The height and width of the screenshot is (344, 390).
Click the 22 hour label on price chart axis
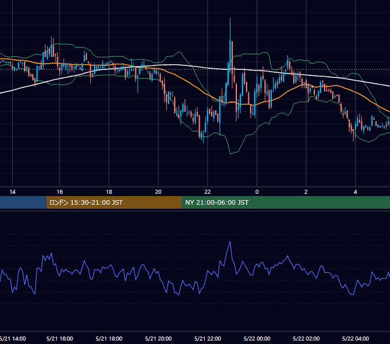click(x=208, y=192)
